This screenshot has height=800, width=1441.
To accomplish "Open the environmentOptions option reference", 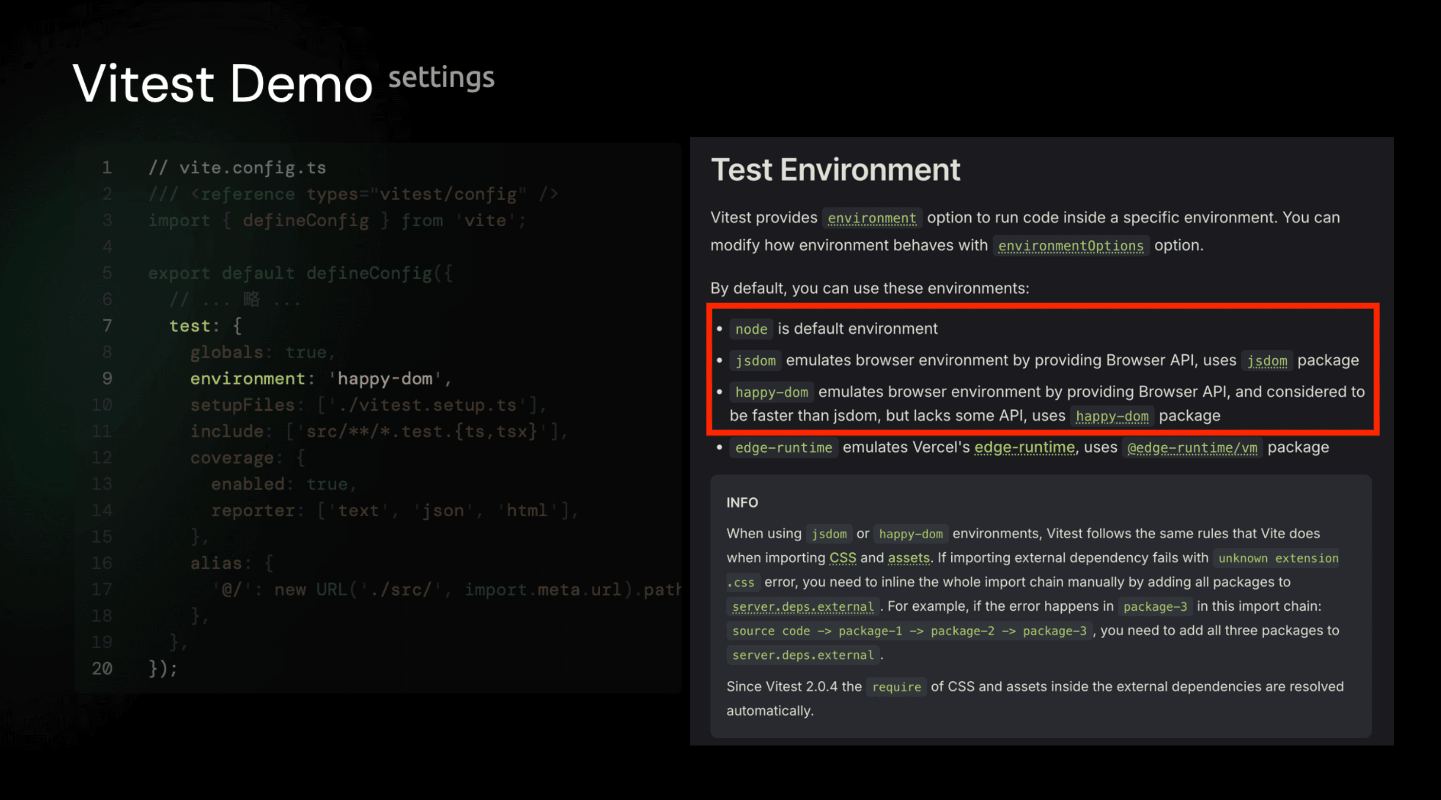I will point(1071,246).
